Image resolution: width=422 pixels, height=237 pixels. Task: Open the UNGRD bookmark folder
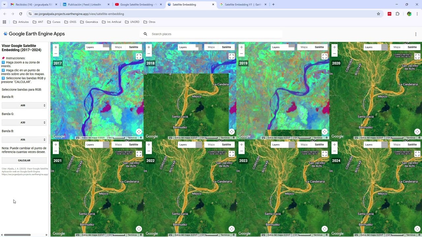(132, 22)
